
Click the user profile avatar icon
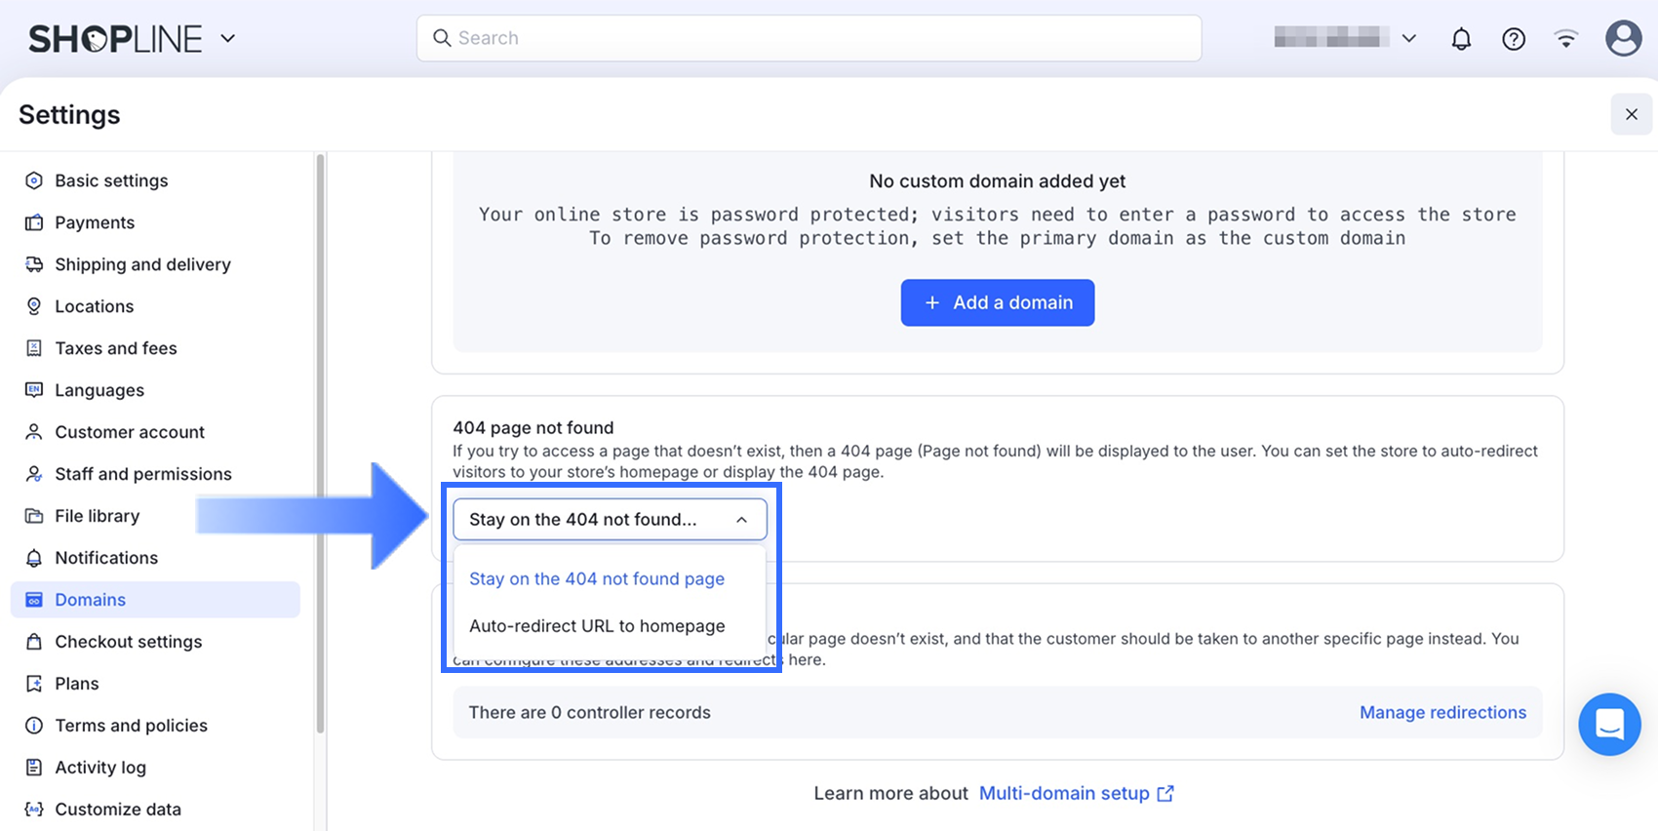(1623, 39)
